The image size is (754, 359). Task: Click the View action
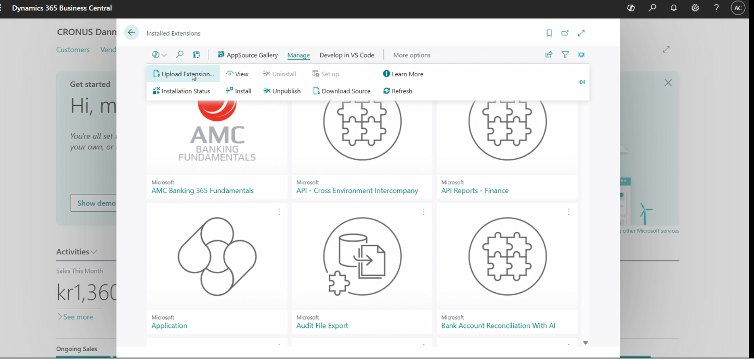point(238,74)
